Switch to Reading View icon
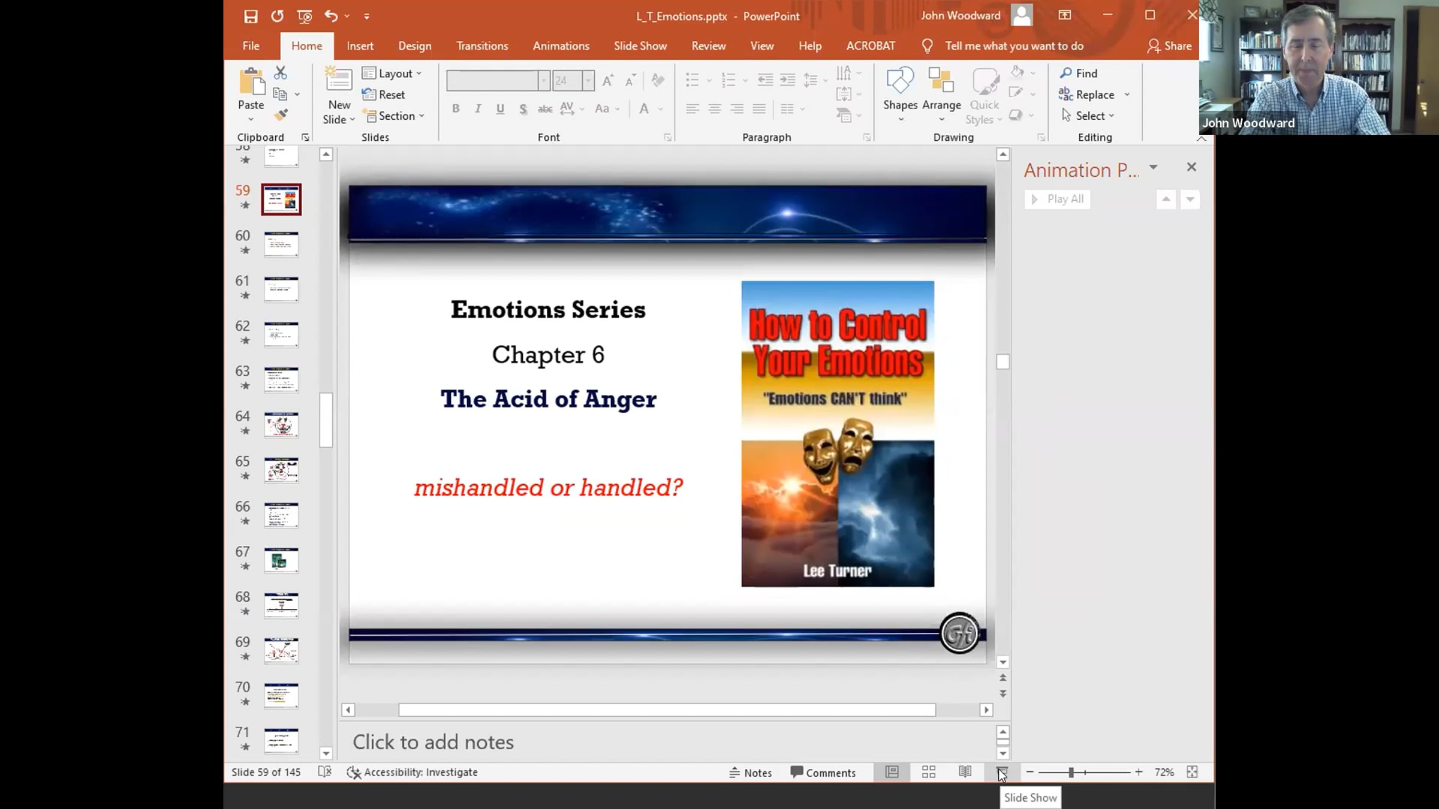 (x=965, y=772)
